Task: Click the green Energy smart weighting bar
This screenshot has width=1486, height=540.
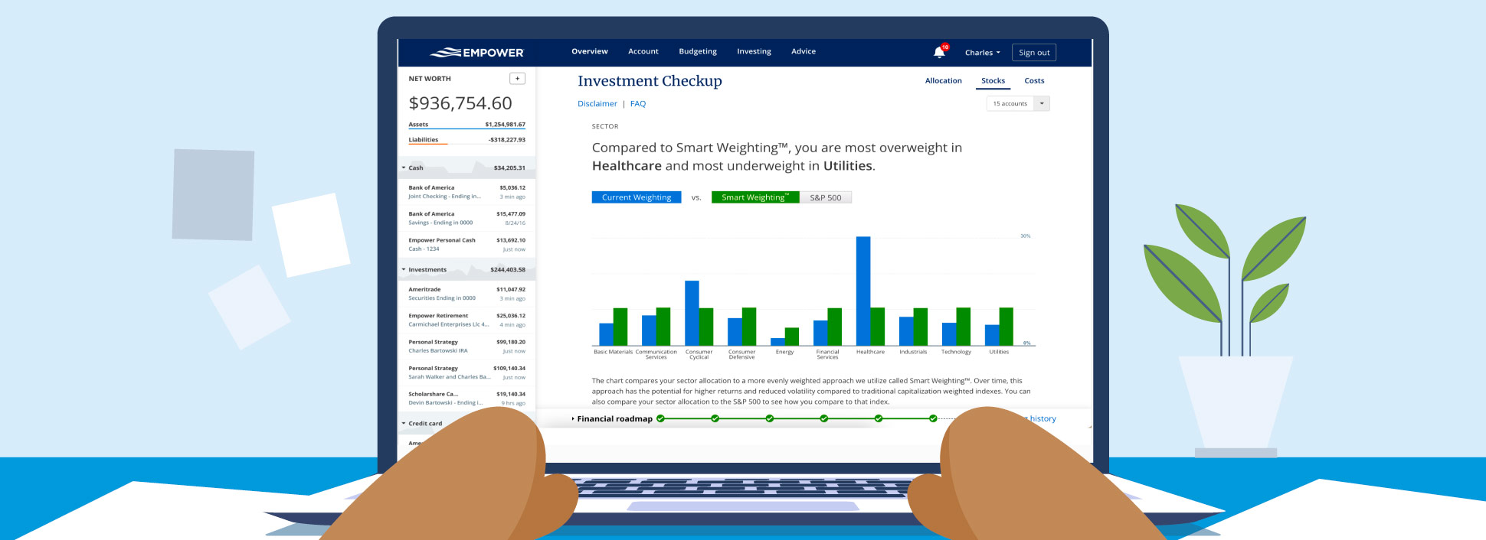Action: tap(792, 337)
